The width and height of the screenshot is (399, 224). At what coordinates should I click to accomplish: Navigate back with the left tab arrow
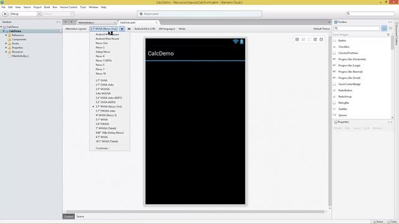pyautogui.click(x=65, y=22)
